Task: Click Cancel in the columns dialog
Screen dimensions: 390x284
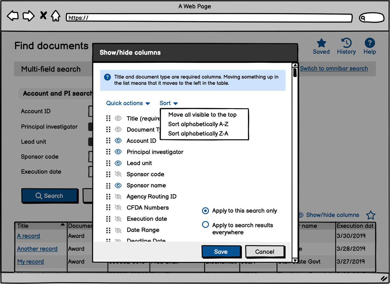Action: (x=265, y=252)
